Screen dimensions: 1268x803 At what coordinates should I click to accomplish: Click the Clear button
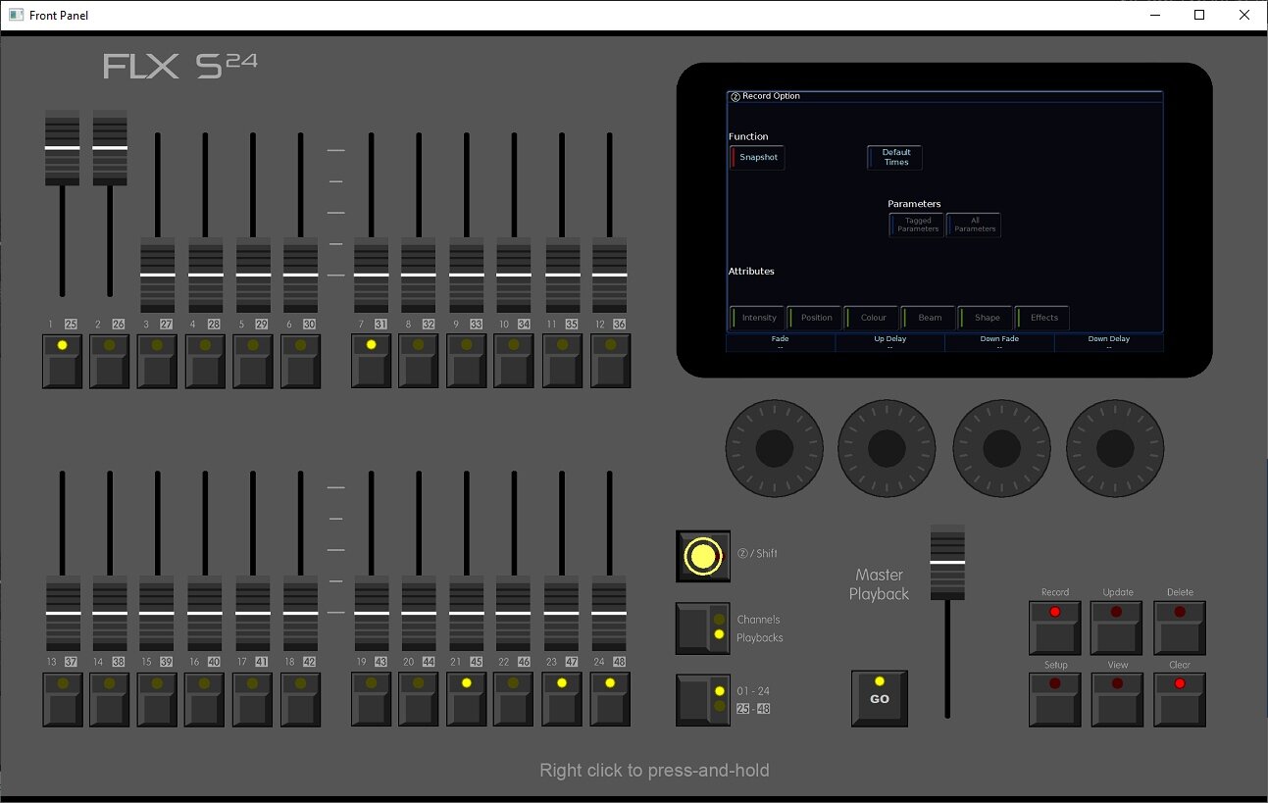(1180, 700)
